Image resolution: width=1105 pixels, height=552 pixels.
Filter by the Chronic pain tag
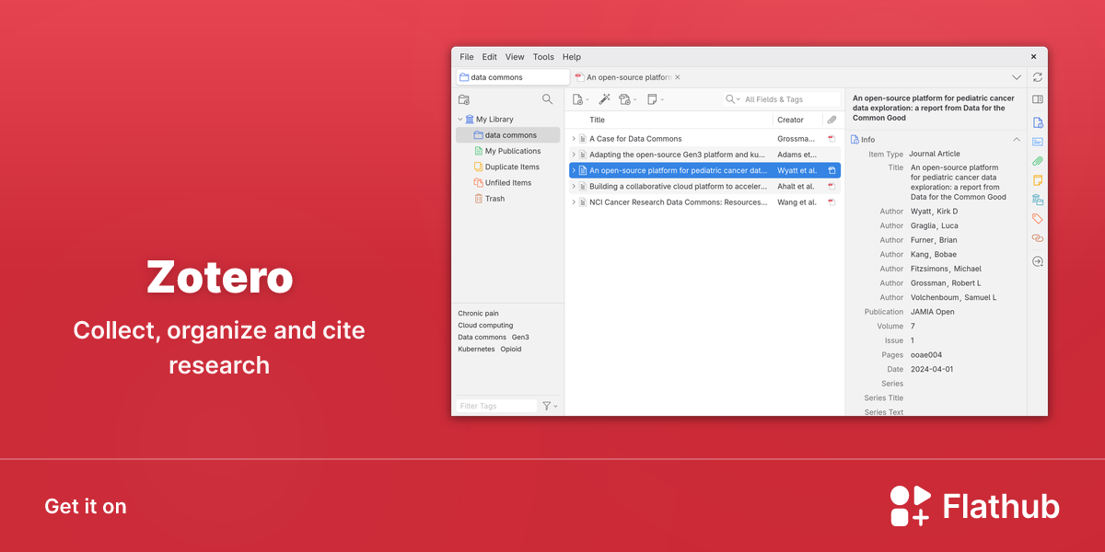pyautogui.click(x=478, y=314)
